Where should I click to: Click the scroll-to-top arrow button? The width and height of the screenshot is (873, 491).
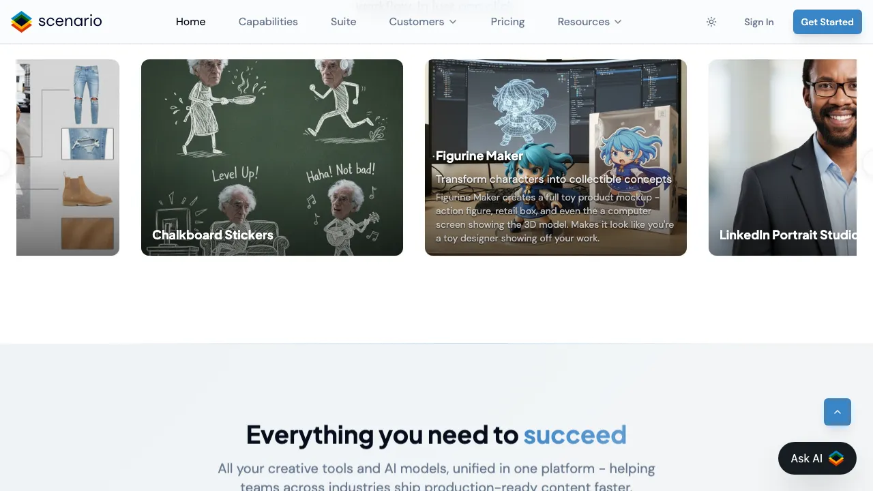tap(838, 412)
